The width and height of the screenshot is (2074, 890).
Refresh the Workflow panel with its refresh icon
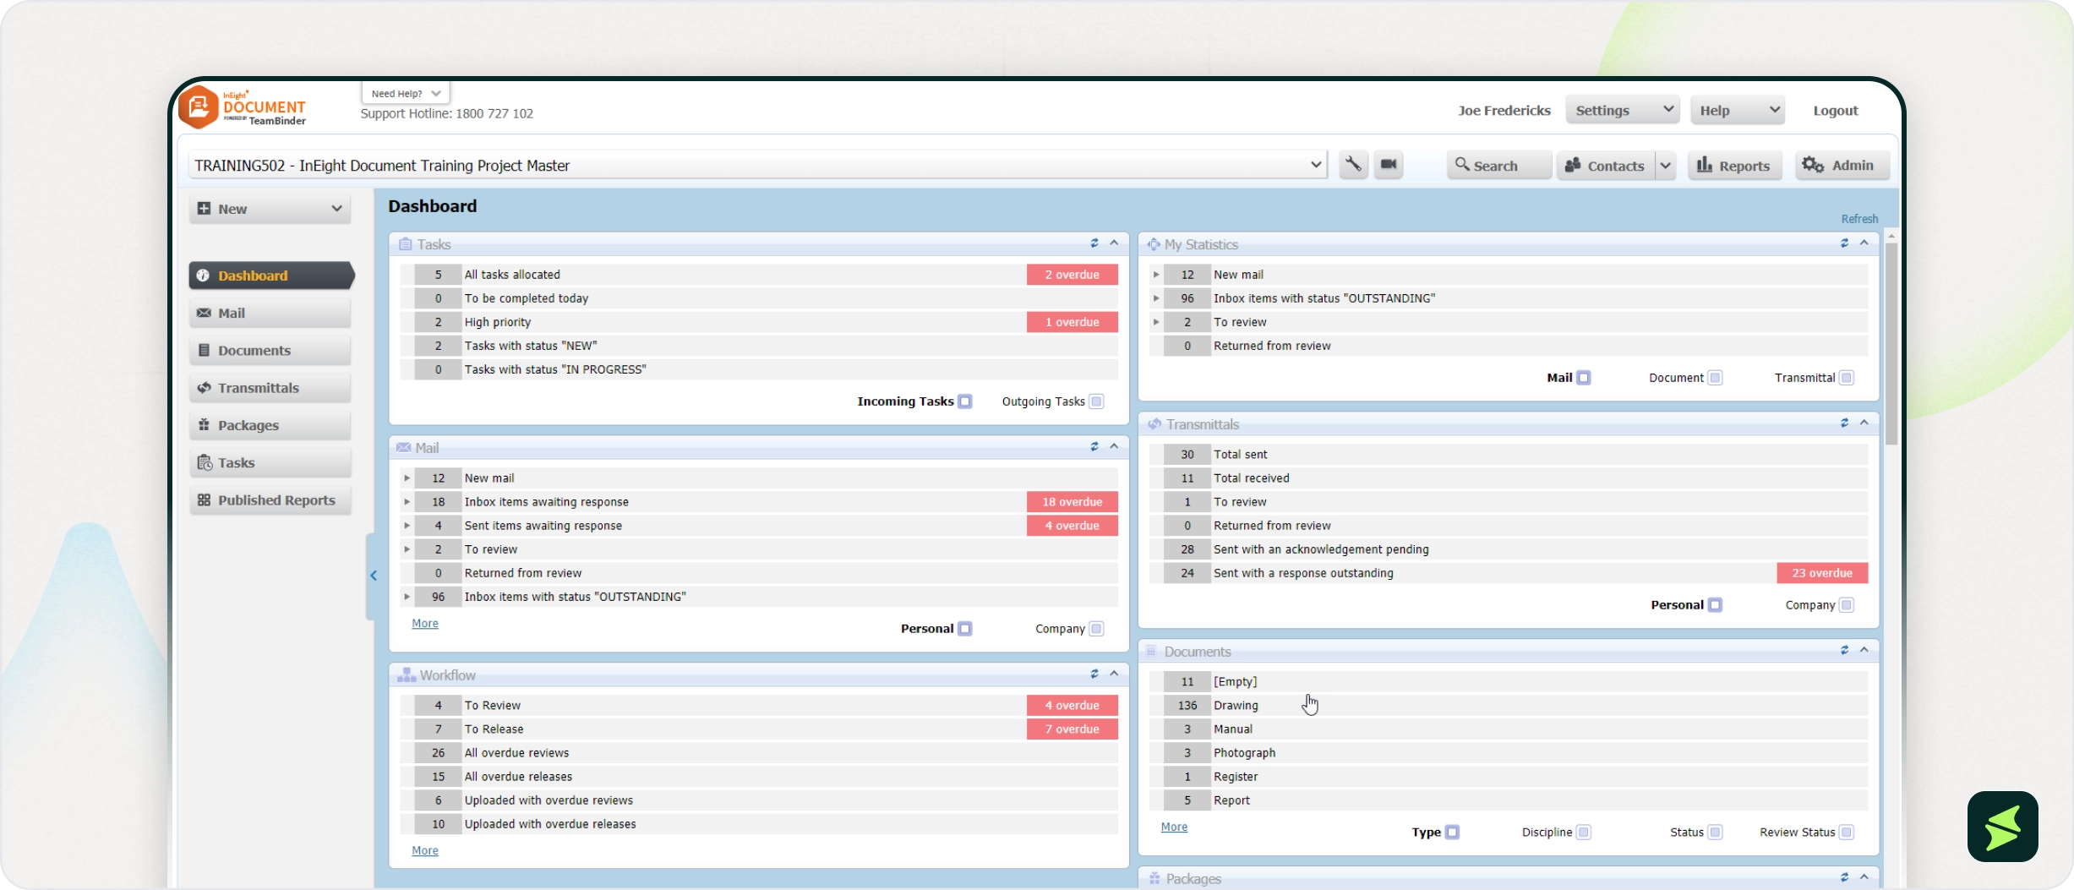pyautogui.click(x=1094, y=674)
